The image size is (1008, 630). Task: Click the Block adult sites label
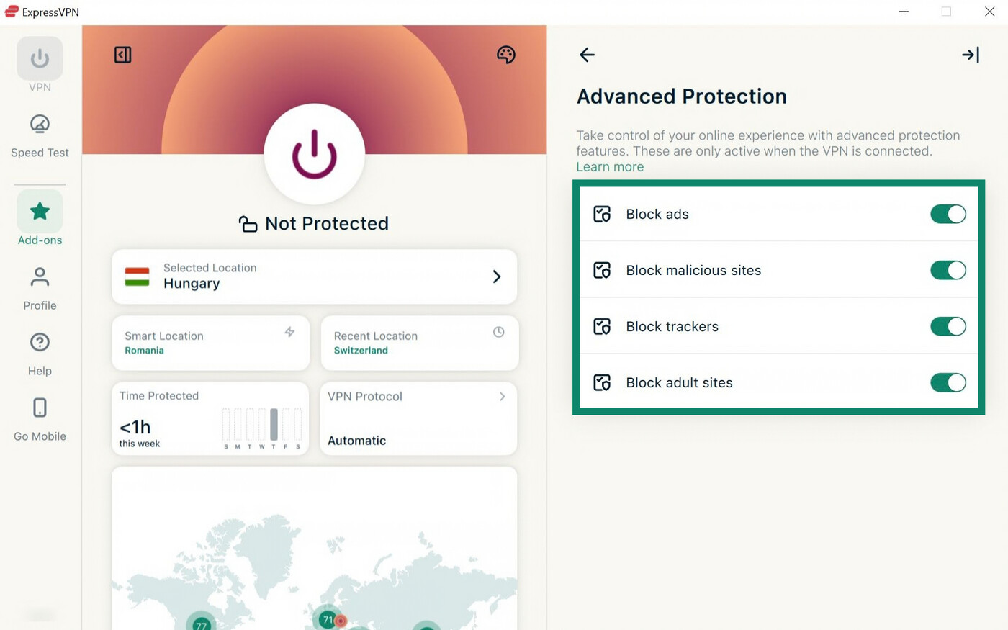click(x=679, y=382)
